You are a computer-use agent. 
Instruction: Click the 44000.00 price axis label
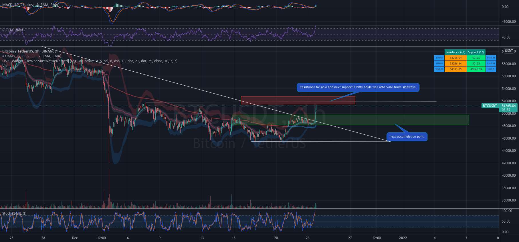coord(509,151)
